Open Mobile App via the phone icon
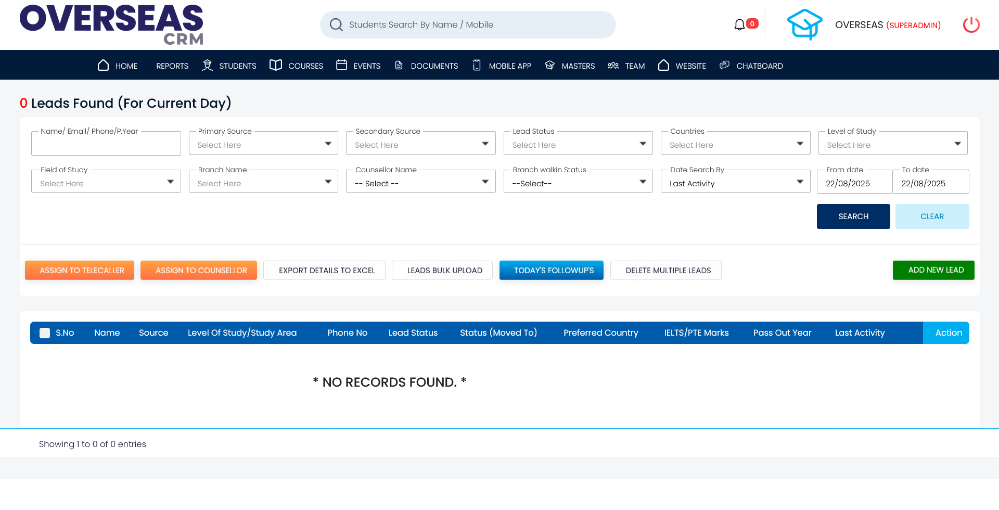Viewport: 999px width, 510px height. click(x=477, y=65)
